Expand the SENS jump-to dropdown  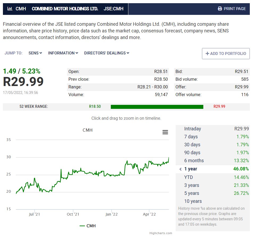(35, 53)
